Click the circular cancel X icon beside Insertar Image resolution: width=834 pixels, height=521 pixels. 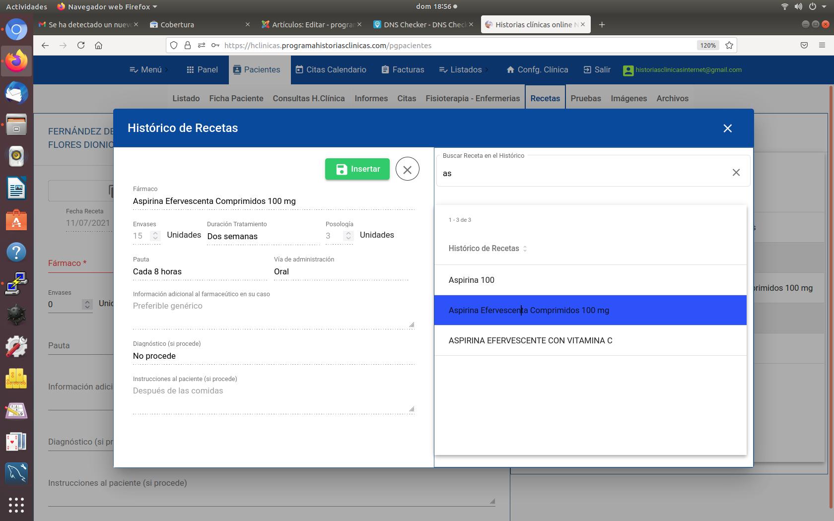pos(407,169)
